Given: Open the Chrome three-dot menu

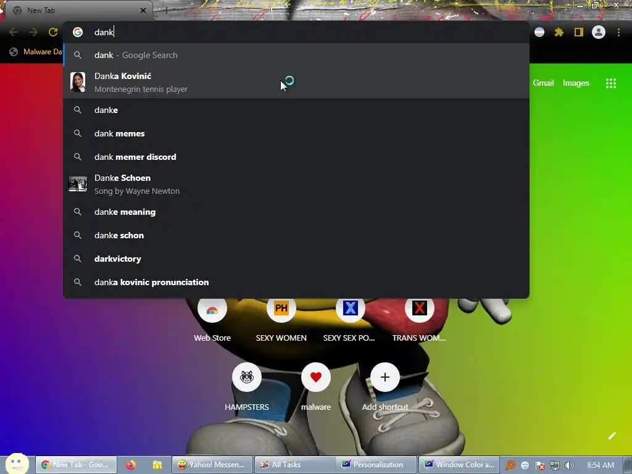Looking at the screenshot, I should 618,32.
